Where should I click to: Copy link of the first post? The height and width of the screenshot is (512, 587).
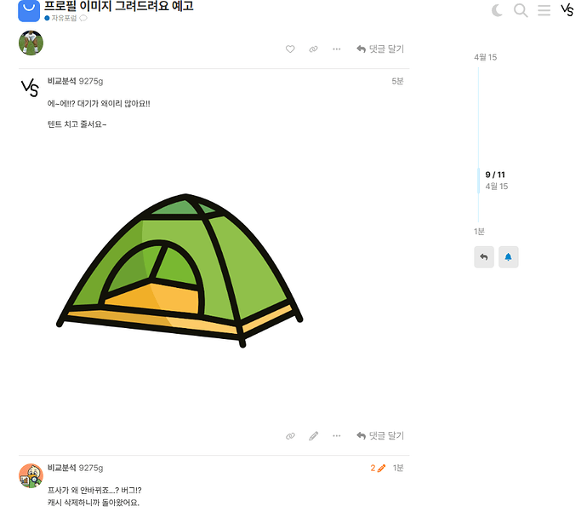tap(313, 49)
